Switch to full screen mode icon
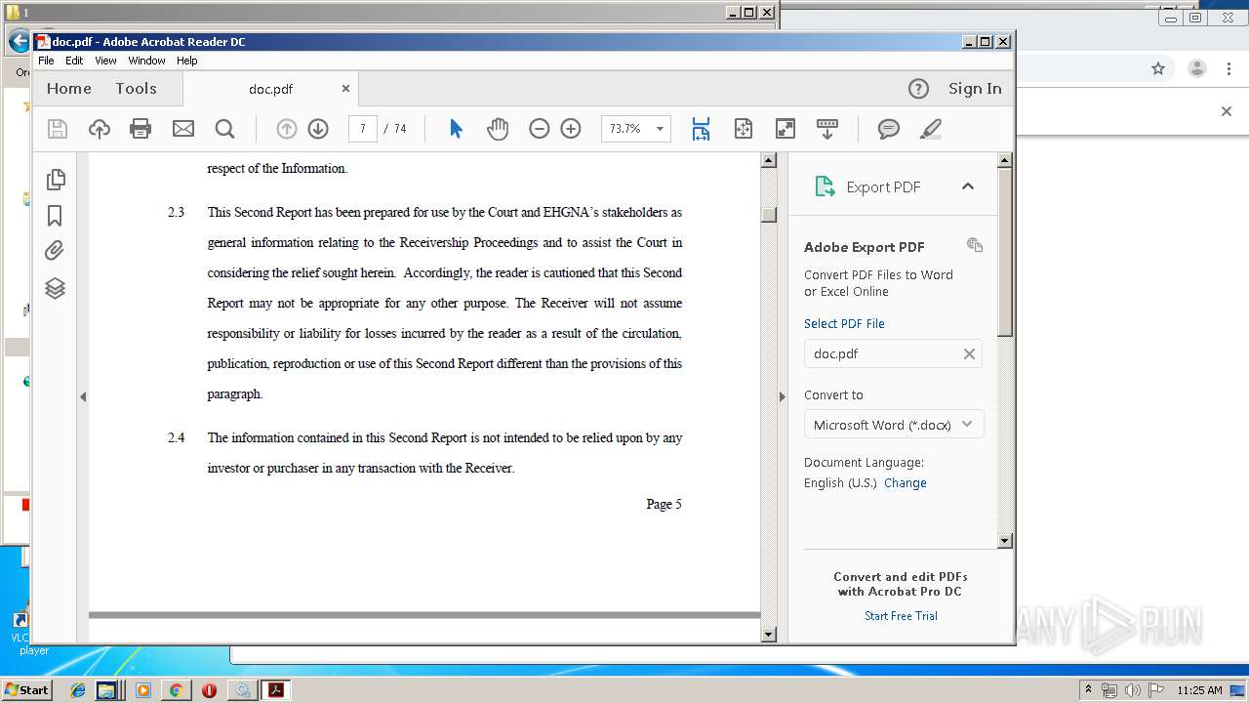Image resolution: width=1249 pixels, height=703 pixels. click(x=786, y=129)
